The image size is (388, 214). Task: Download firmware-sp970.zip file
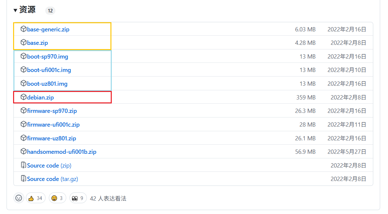coord(52,111)
